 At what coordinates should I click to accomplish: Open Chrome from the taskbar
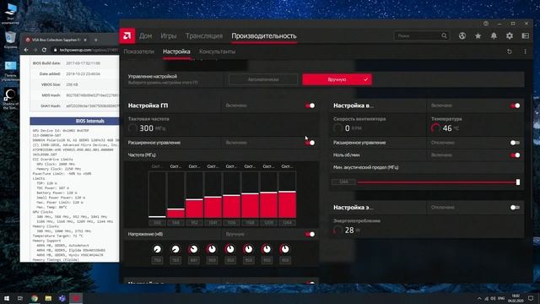tap(35, 298)
